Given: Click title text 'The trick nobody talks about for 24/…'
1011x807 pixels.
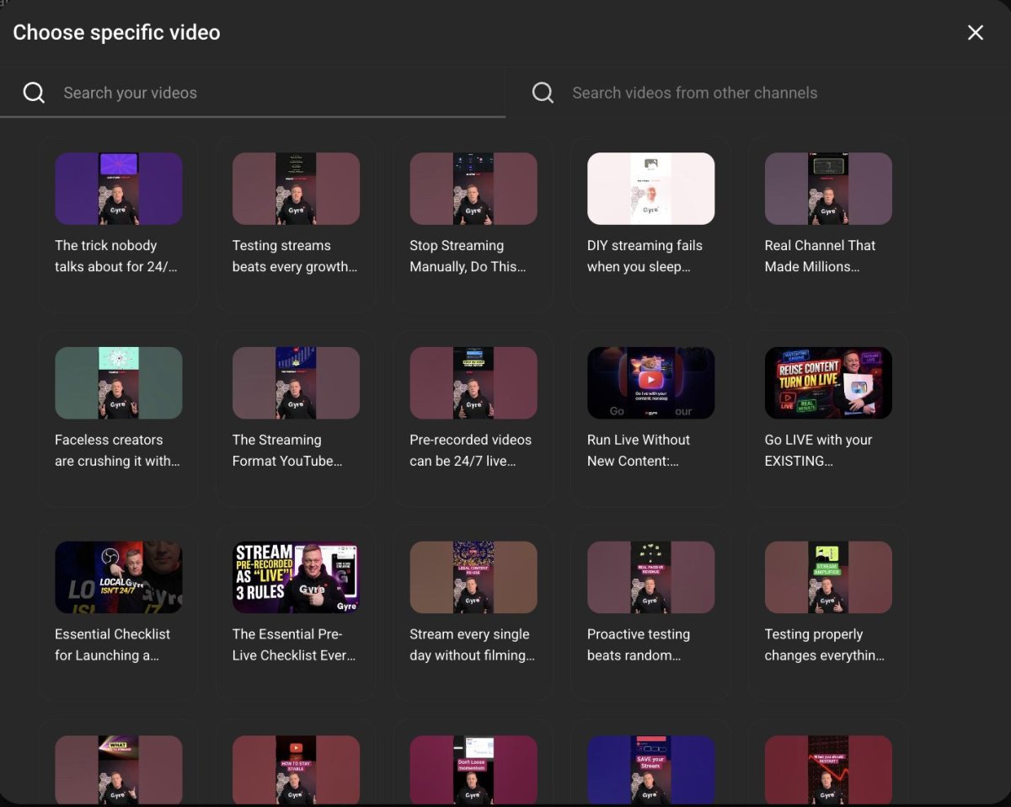Looking at the screenshot, I should [116, 256].
